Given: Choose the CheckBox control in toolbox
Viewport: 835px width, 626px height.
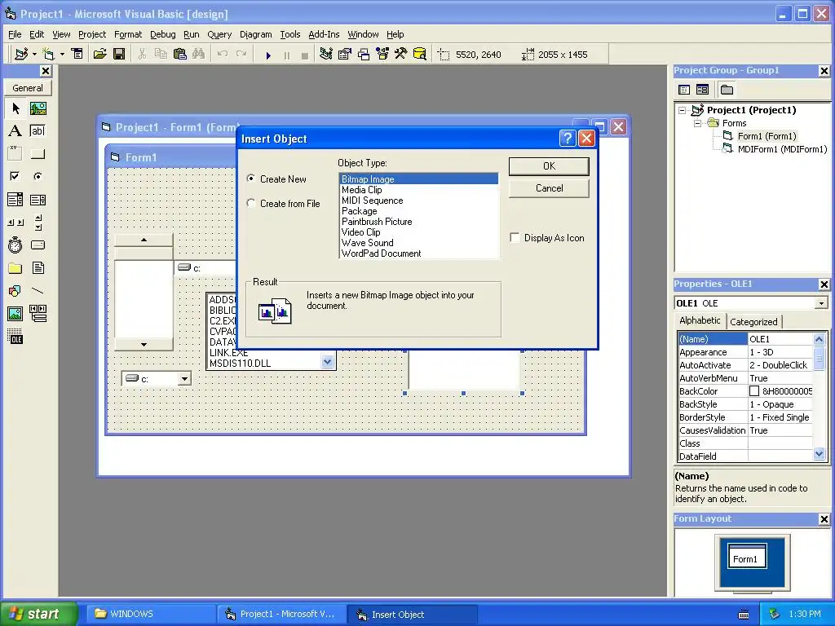Looking at the screenshot, I should (x=15, y=176).
